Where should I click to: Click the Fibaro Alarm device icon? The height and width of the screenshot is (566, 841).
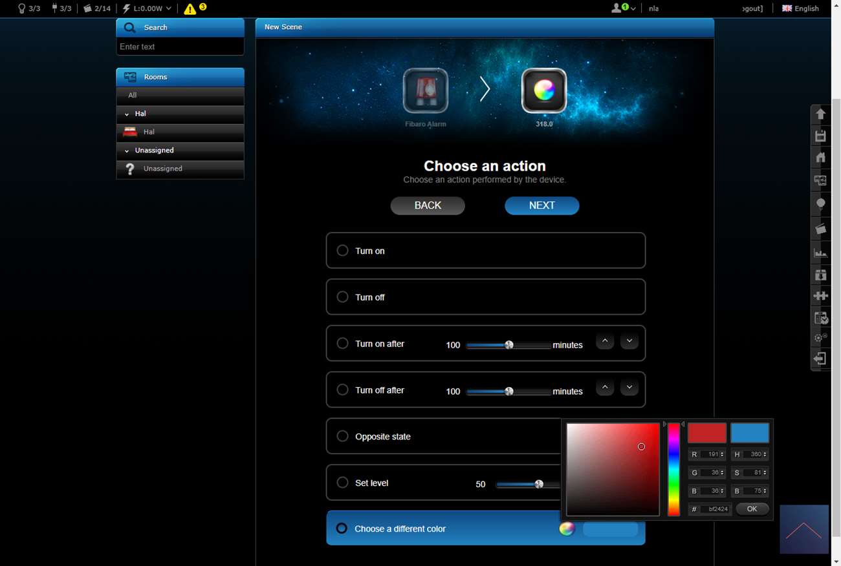pyautogui.click(x=426, y=90)
